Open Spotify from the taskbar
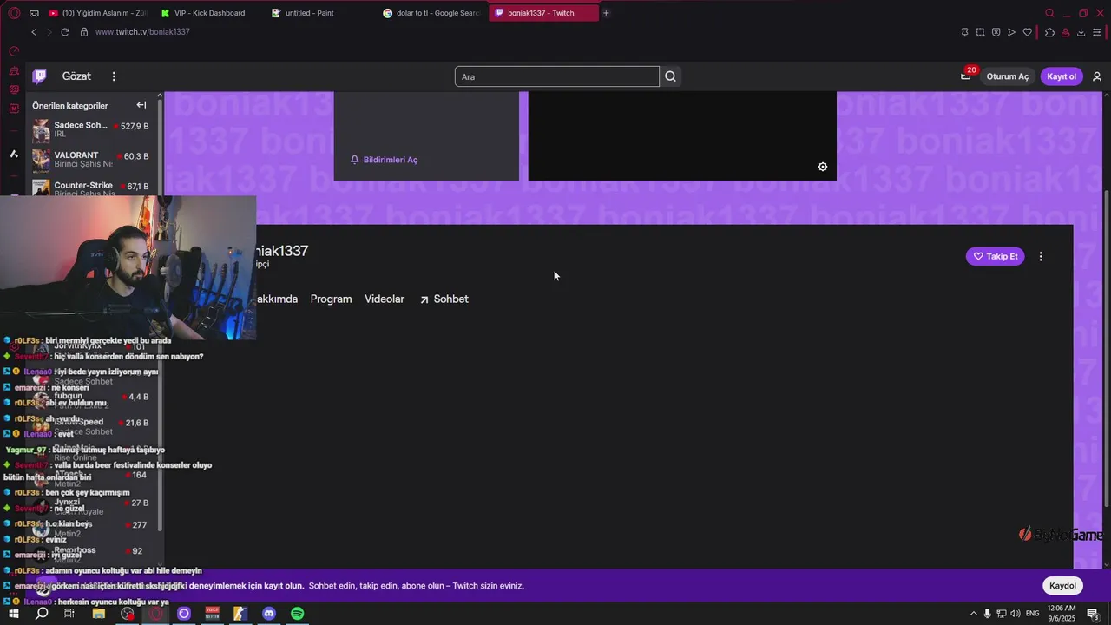Viewport: 1111px width, 625px height. [297, 614]
